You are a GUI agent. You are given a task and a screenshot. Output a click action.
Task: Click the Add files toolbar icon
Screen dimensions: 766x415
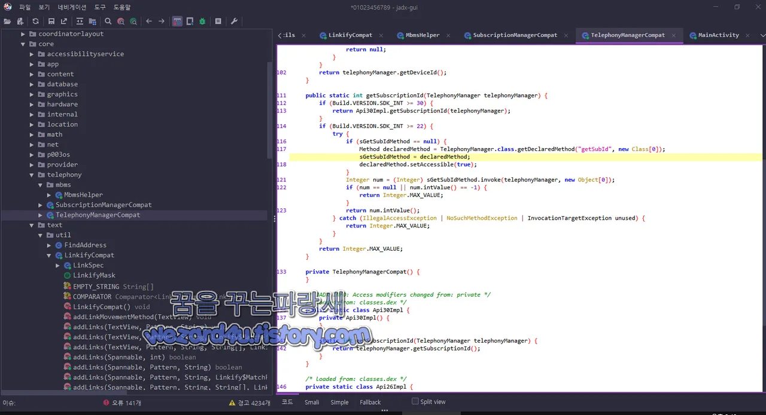coord(20,21)
